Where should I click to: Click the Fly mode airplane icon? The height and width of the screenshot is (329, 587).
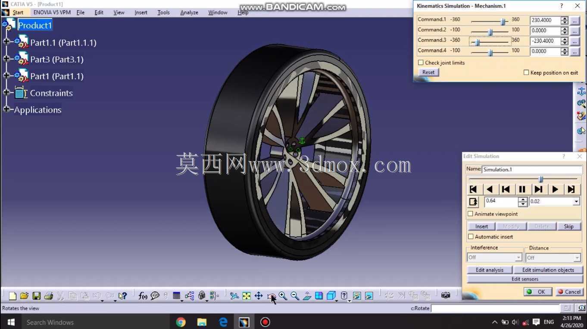click(x=234, y=296)
